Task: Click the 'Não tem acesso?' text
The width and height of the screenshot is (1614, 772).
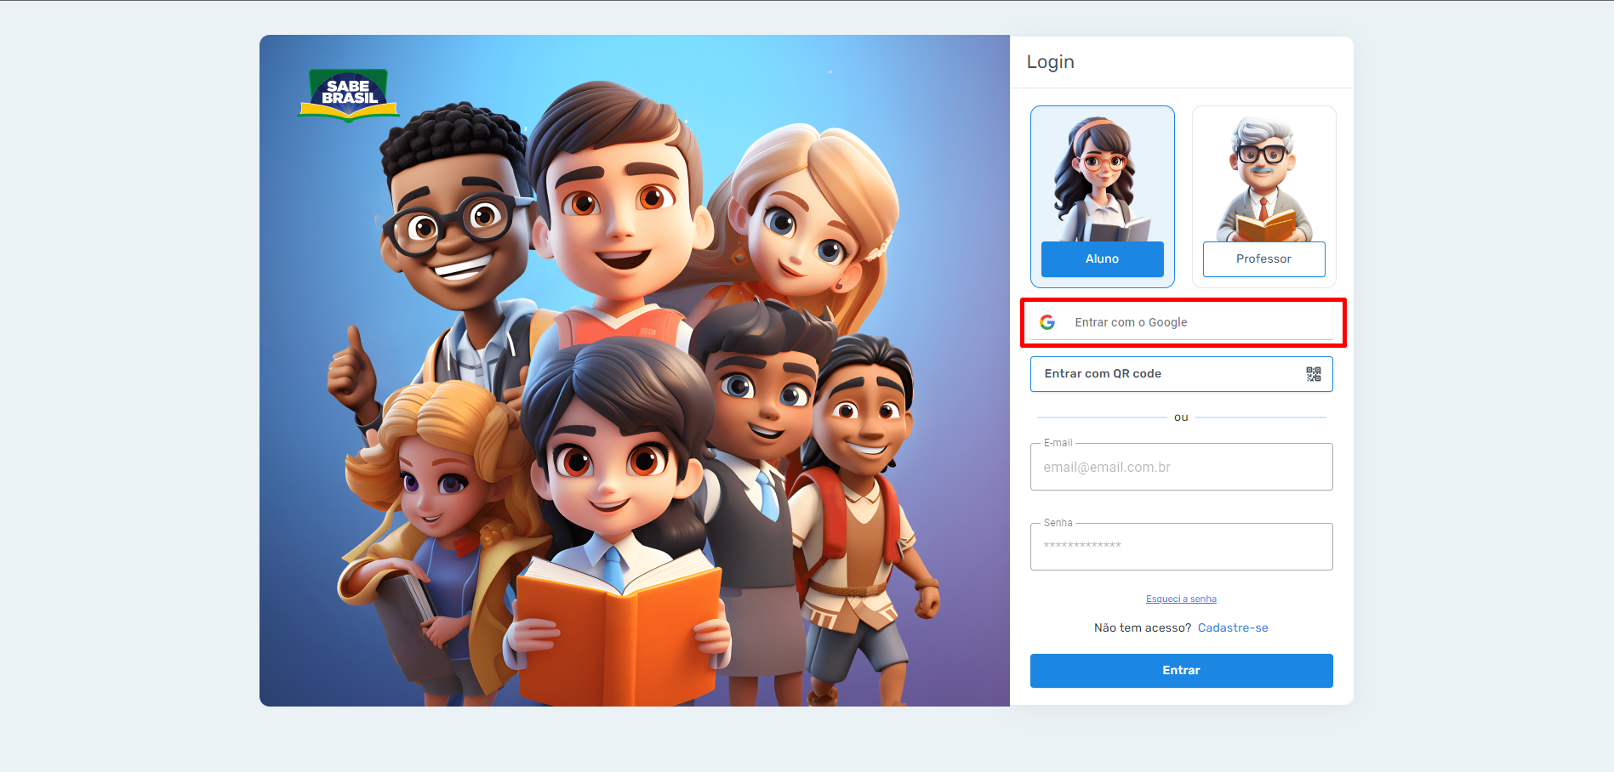Action: [x=1143, y=627]
